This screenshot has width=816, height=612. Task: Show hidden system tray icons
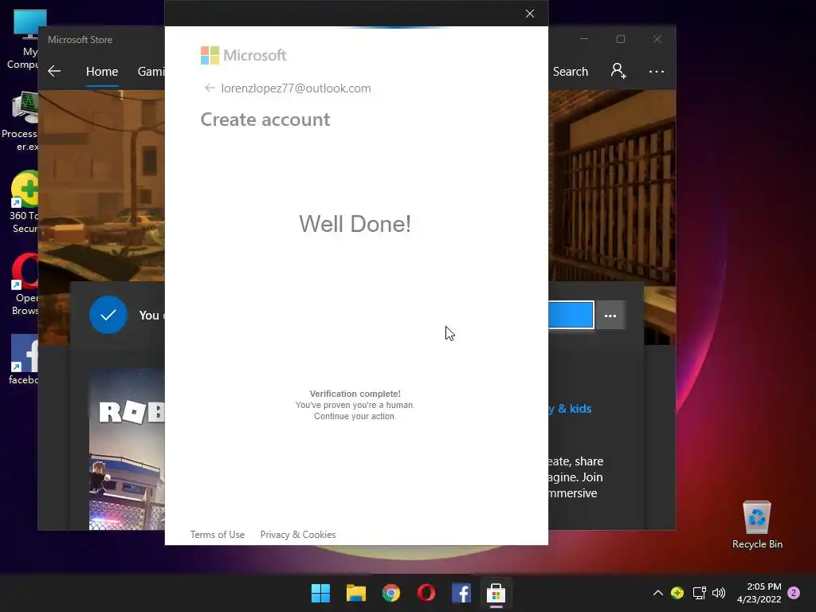click(x=657, y=593)
